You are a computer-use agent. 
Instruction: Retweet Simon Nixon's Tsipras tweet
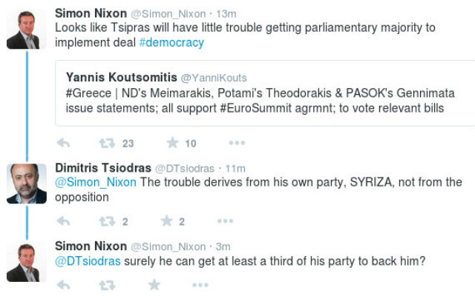(108, 143)
